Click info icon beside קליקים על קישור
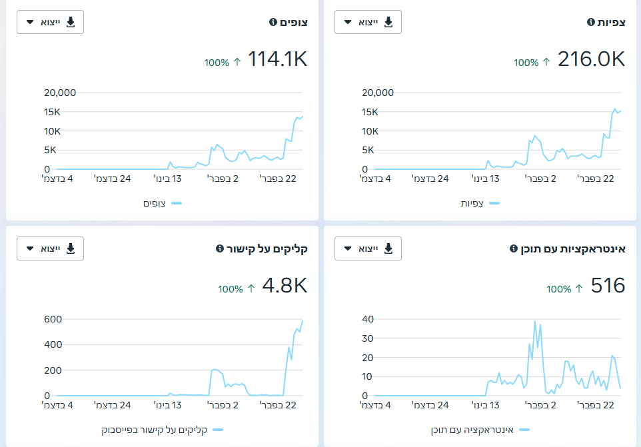Screen dimensions: 641x447 tap(219, 248)
